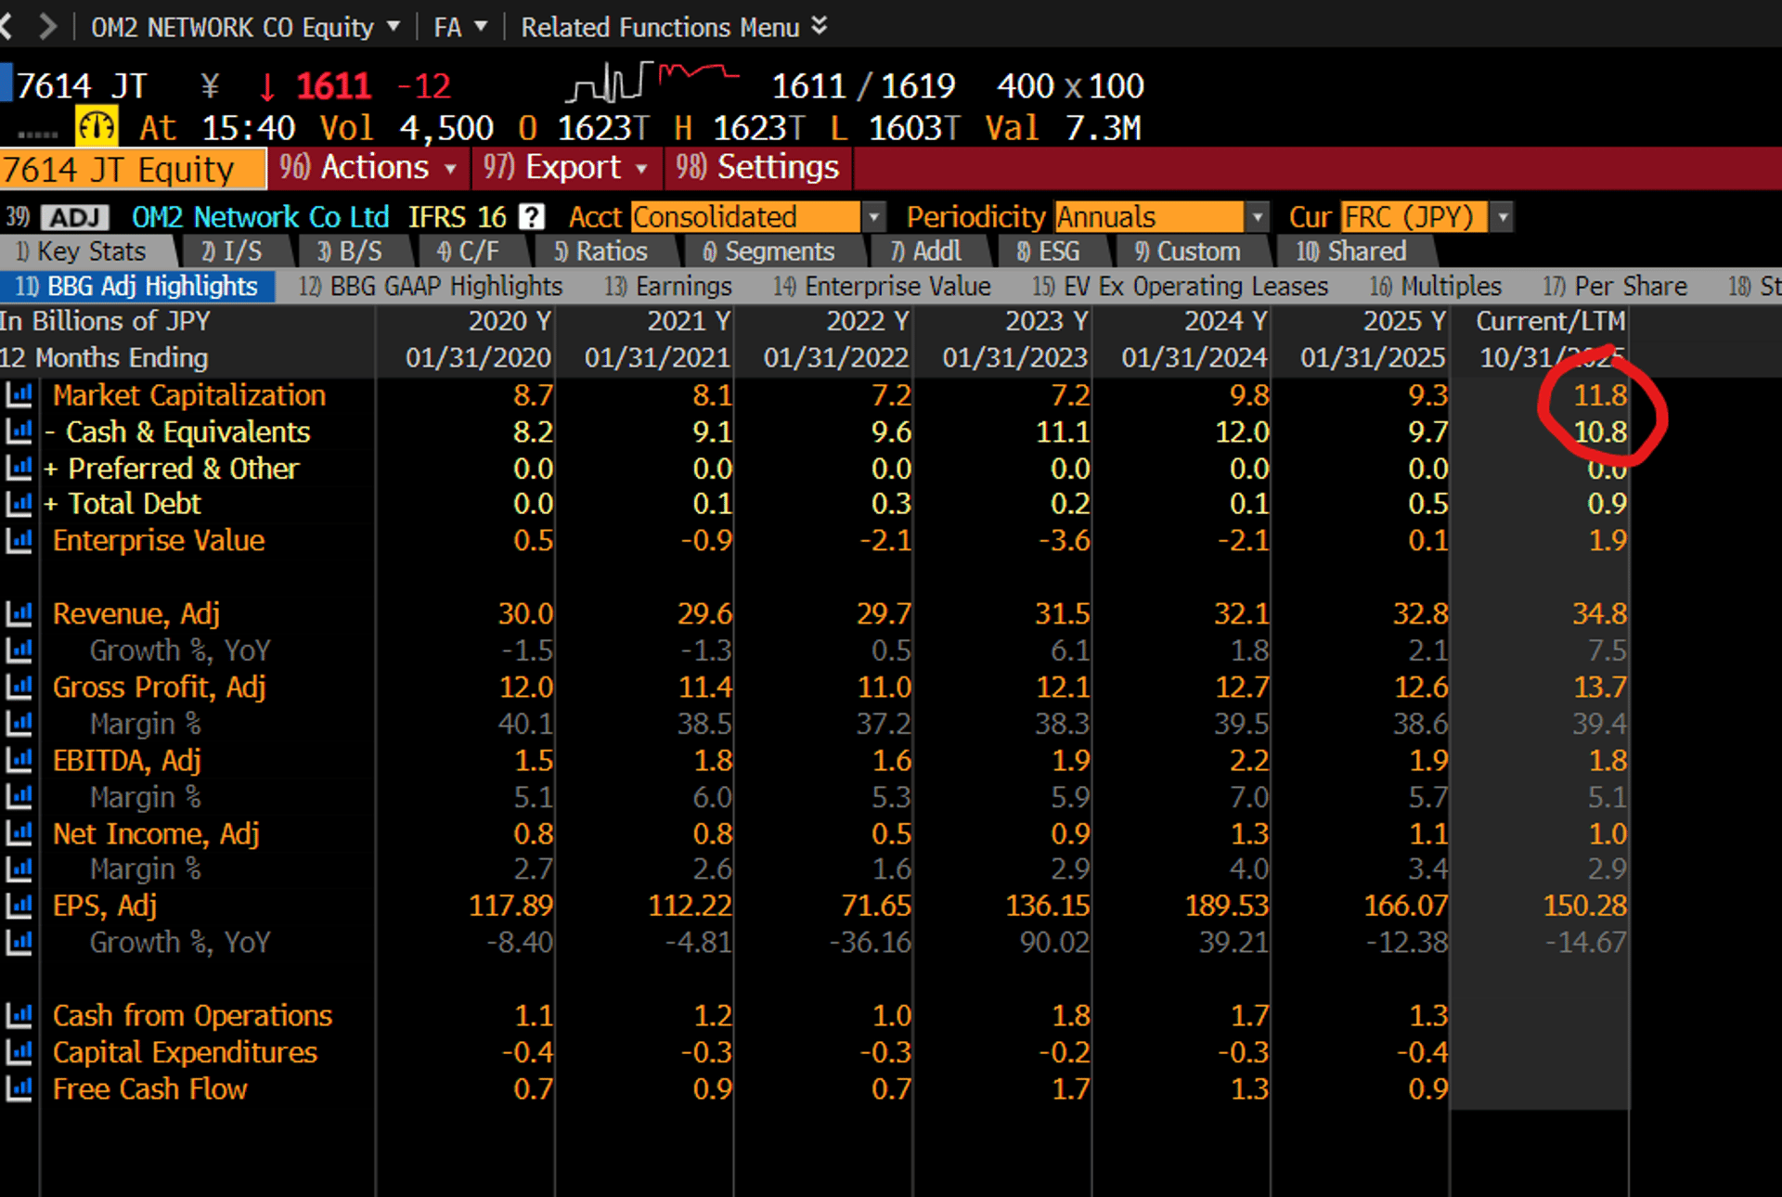The height and width of the screenshot is (1197, 1782).
Task: Open the Actions menu
Action: 373,168
